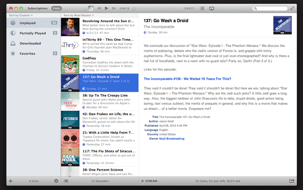Open link The Incomparable #136 - We Waited 16 Years
This screenshot has width=303, height=190.
pyautogui.click(x=187, y=79)
